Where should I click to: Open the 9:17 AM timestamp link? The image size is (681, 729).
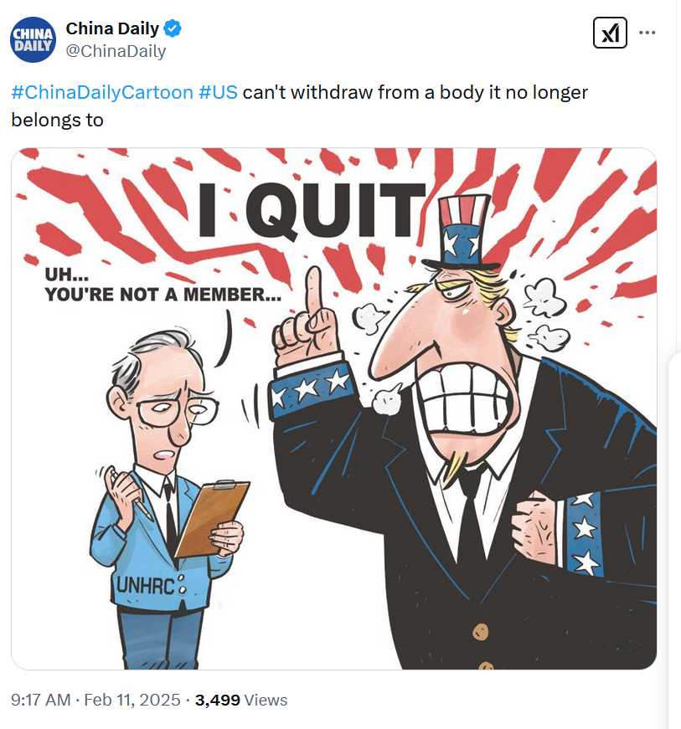click(x=41, y=700)
